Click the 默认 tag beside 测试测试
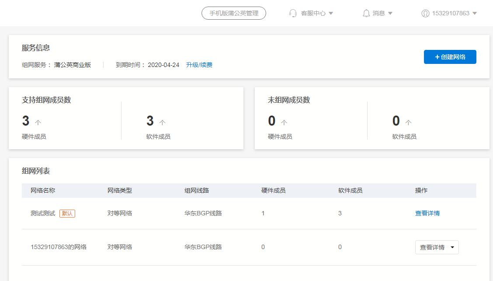 [x=67, y=214]
